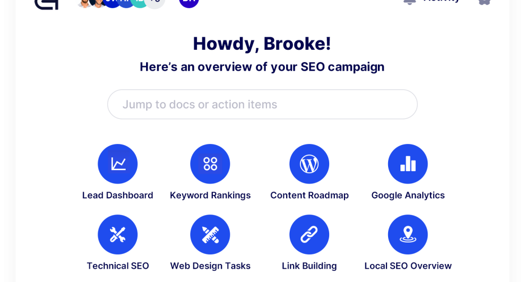This screenshot has height=282, width=525.
Task: Click the company logo in the header
Action: coord(46,3)
